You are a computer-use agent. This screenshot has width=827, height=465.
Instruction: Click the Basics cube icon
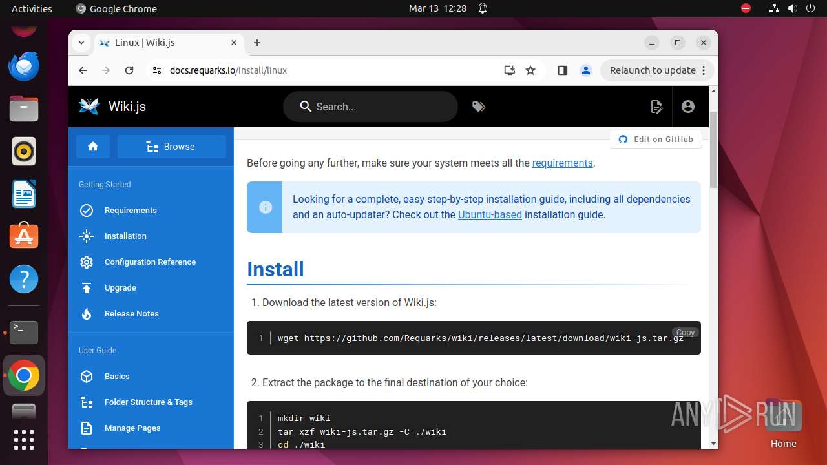(x=87, y=377)
